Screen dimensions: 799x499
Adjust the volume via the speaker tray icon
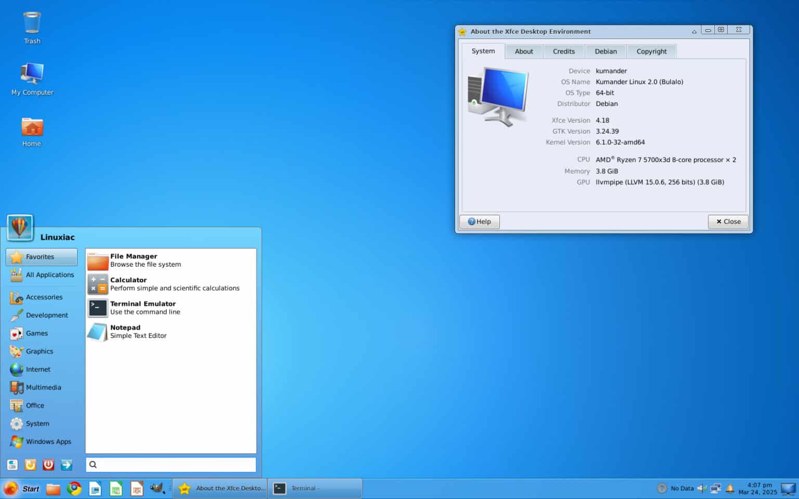tap(703, 489)
